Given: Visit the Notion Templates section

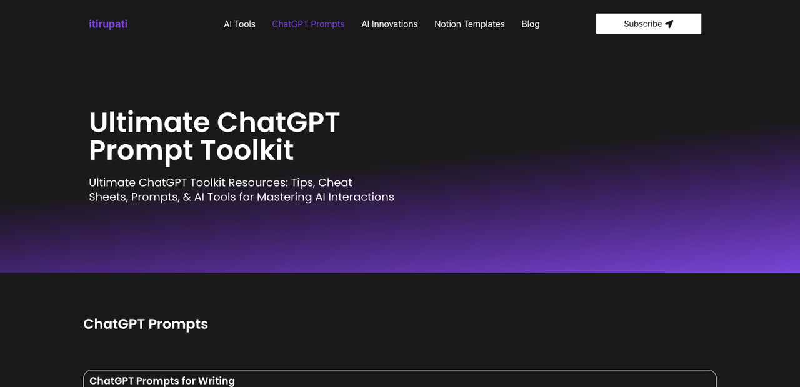Looking at the screenshot, I should click(x=469, y=24).
